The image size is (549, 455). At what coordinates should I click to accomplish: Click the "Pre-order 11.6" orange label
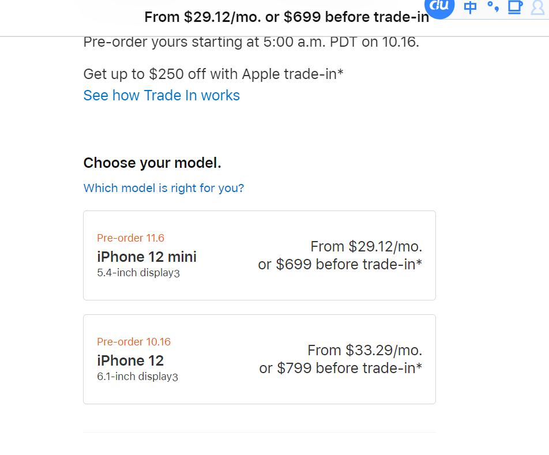point(130,238)
